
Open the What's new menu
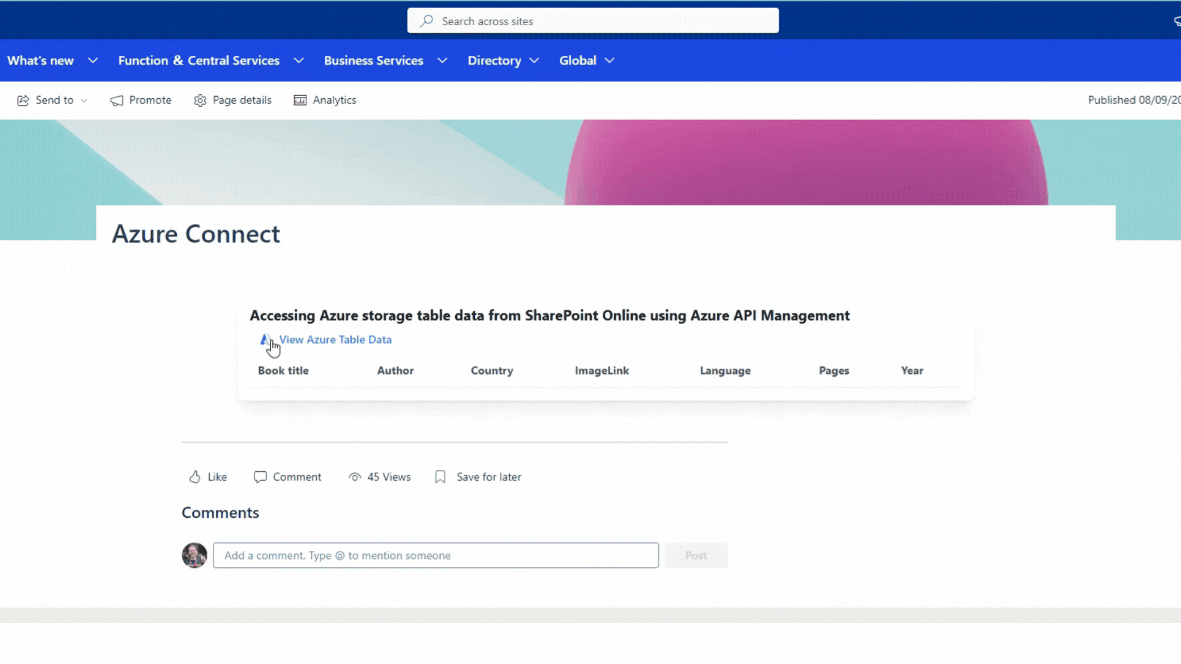[x=41, y=60]
